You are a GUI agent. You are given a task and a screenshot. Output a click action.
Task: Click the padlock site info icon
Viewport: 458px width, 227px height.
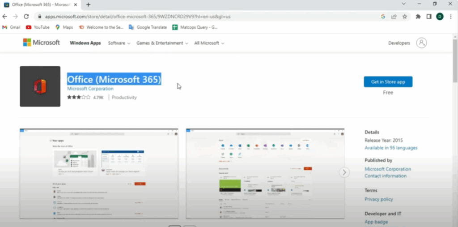pyautogui.click(x=40, y=17)
